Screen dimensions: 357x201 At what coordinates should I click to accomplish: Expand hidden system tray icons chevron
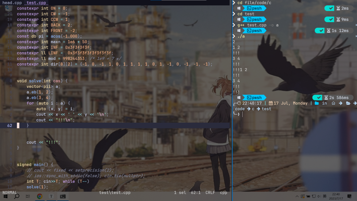tap(297, 196)
